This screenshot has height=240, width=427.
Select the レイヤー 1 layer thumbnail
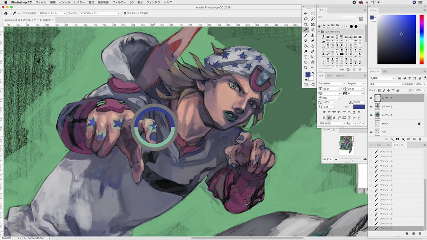pos(378,115)
